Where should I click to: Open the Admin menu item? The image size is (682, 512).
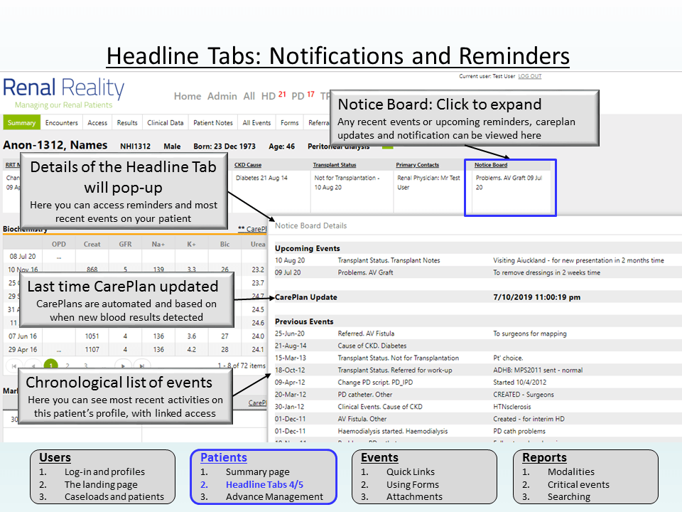[x=222, y=96]
